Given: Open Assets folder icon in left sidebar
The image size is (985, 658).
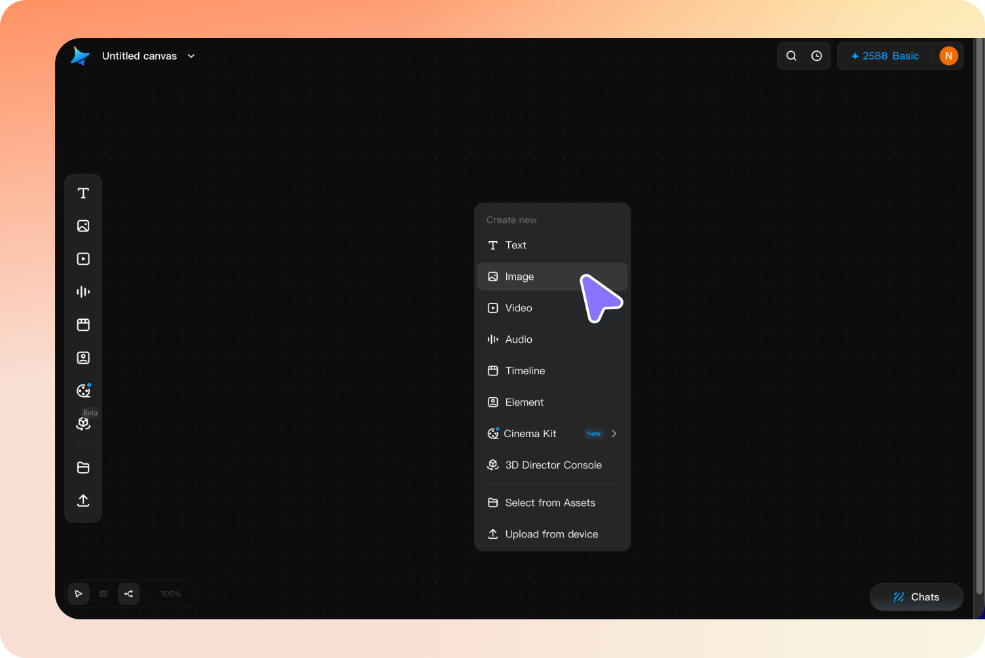Looking at the screenshot, I should (x=83, y=467).
